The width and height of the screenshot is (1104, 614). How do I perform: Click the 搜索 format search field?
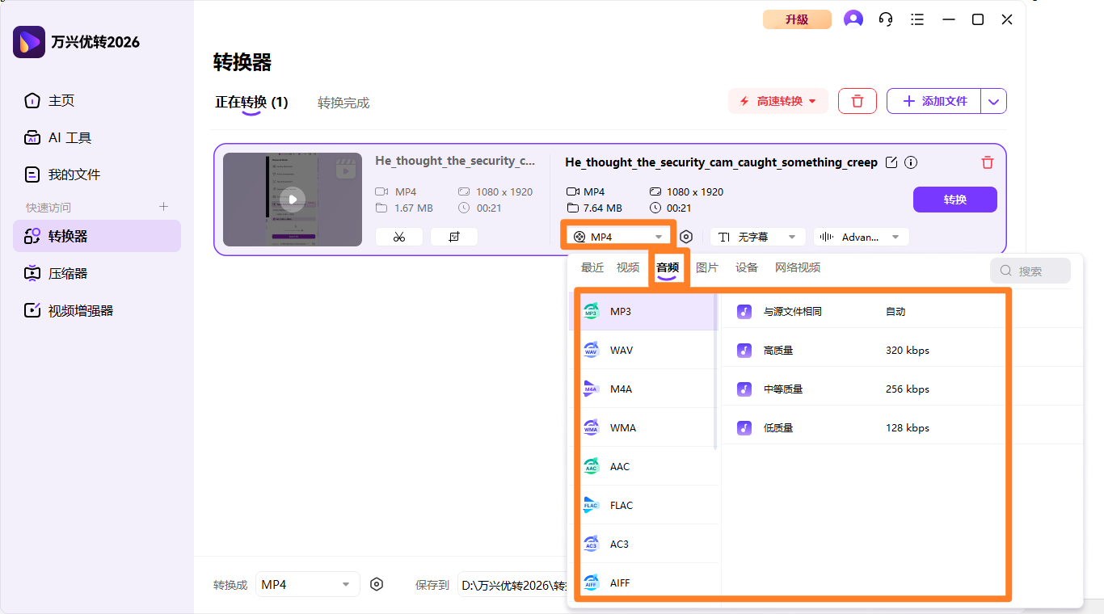point(1030,271)
